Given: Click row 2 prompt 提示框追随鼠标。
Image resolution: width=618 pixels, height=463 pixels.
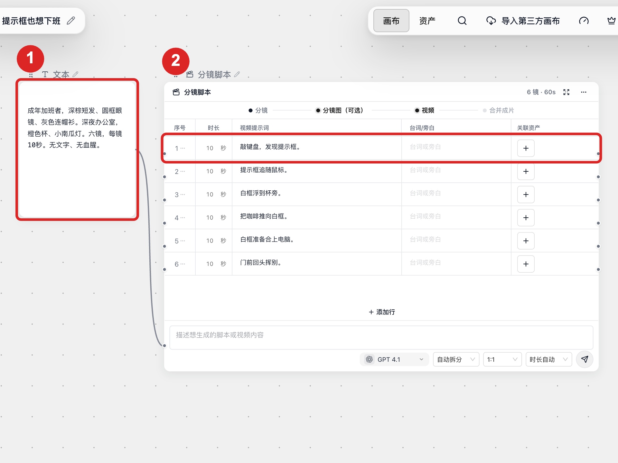Looking at the screenshot, I should coord(264,170).
